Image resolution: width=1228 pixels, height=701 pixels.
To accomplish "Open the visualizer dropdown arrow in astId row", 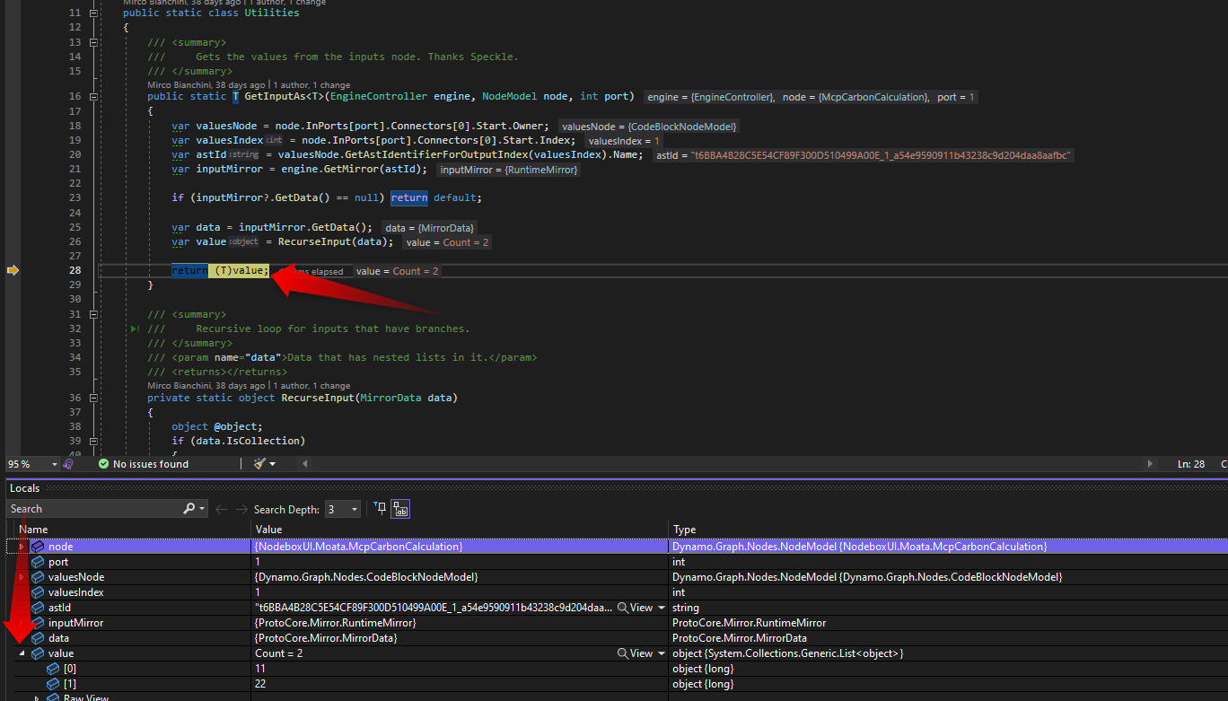I will coord(662,608).
